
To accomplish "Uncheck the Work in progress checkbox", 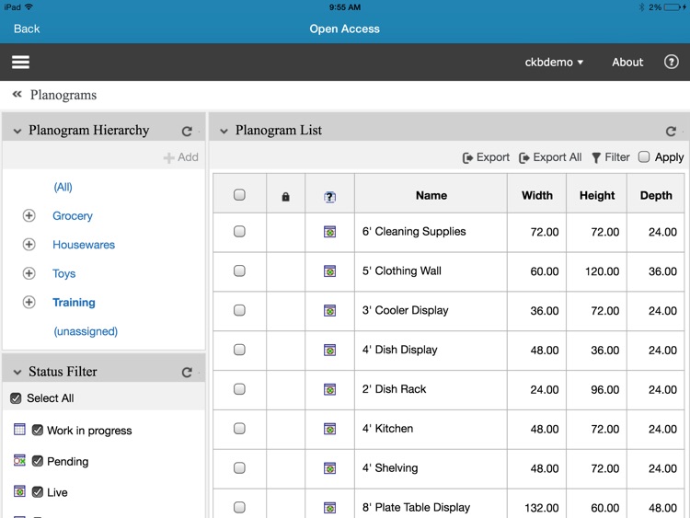I will [x=38, y=430].
